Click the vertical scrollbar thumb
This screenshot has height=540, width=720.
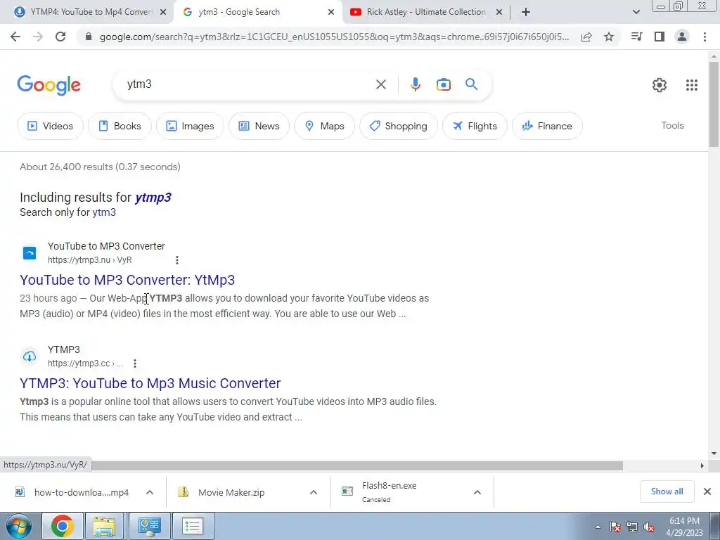(x=714, y=104)
